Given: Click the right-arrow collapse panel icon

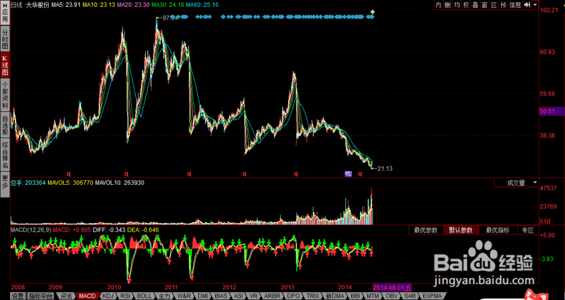Looking at the screenshot, I should [527, 5].
